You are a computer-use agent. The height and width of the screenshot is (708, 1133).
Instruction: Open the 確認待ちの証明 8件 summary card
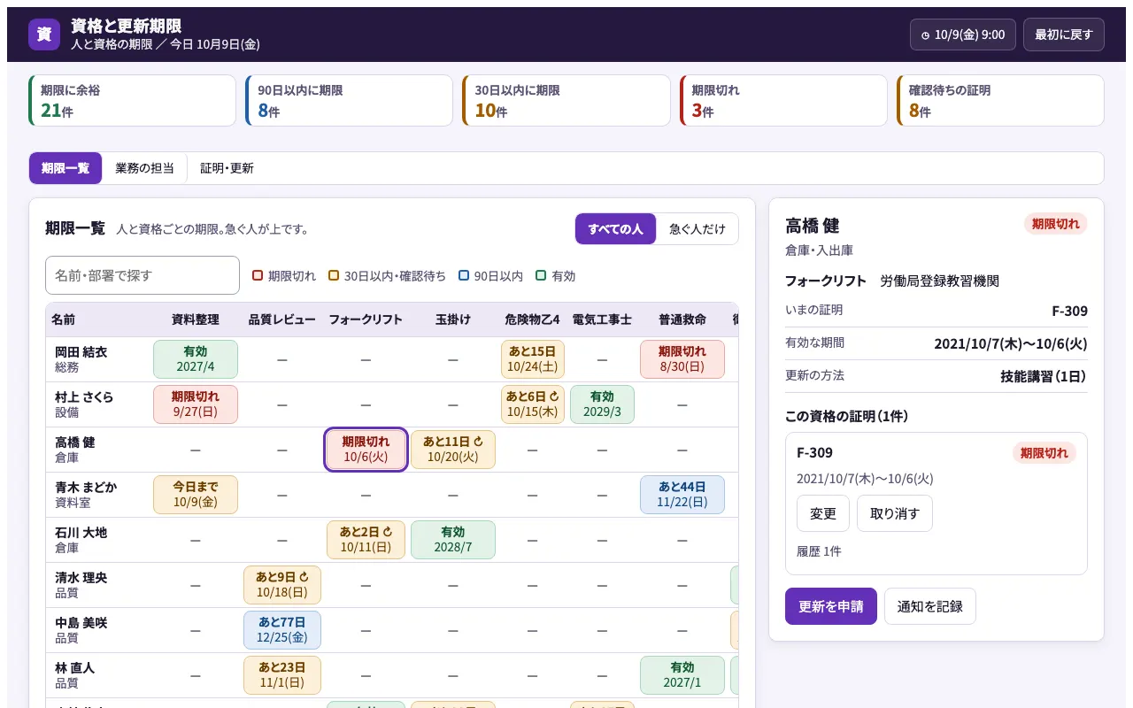(x=1000, y=101)
